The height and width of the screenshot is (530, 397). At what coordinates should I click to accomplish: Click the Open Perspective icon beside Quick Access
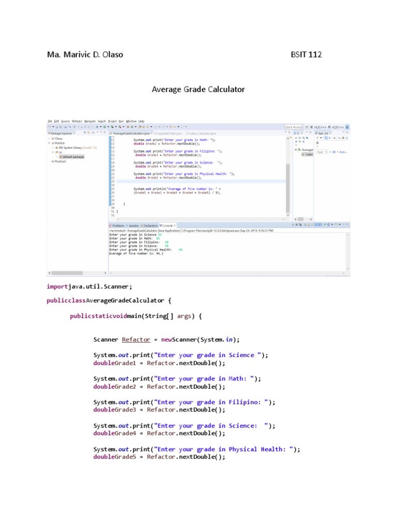(307, 127)
